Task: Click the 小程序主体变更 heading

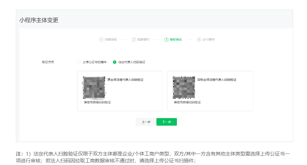Action: [39, 20]
